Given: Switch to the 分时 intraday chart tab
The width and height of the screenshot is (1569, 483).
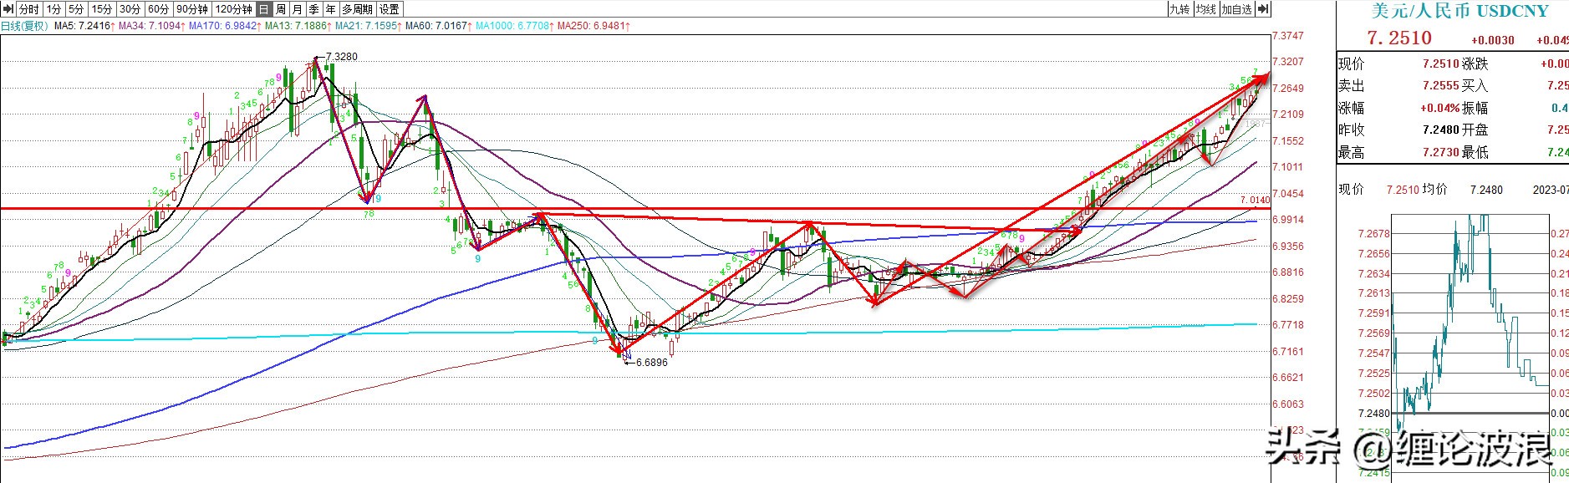Looking at the screenshot, I should (x=28, y=9).
